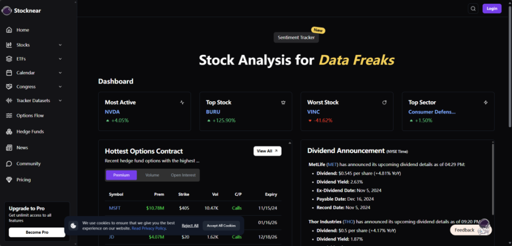This screenshot has height=246, width=512.
Task: Open the JD symbol link
Action: tap(111, 237)
